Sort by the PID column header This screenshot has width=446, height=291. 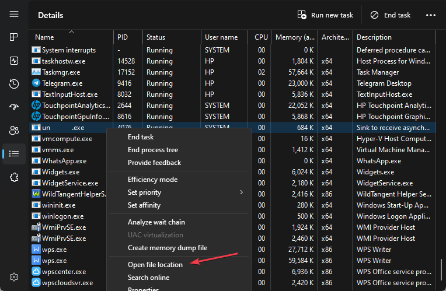pyautogui.click(x=123, y=37)
